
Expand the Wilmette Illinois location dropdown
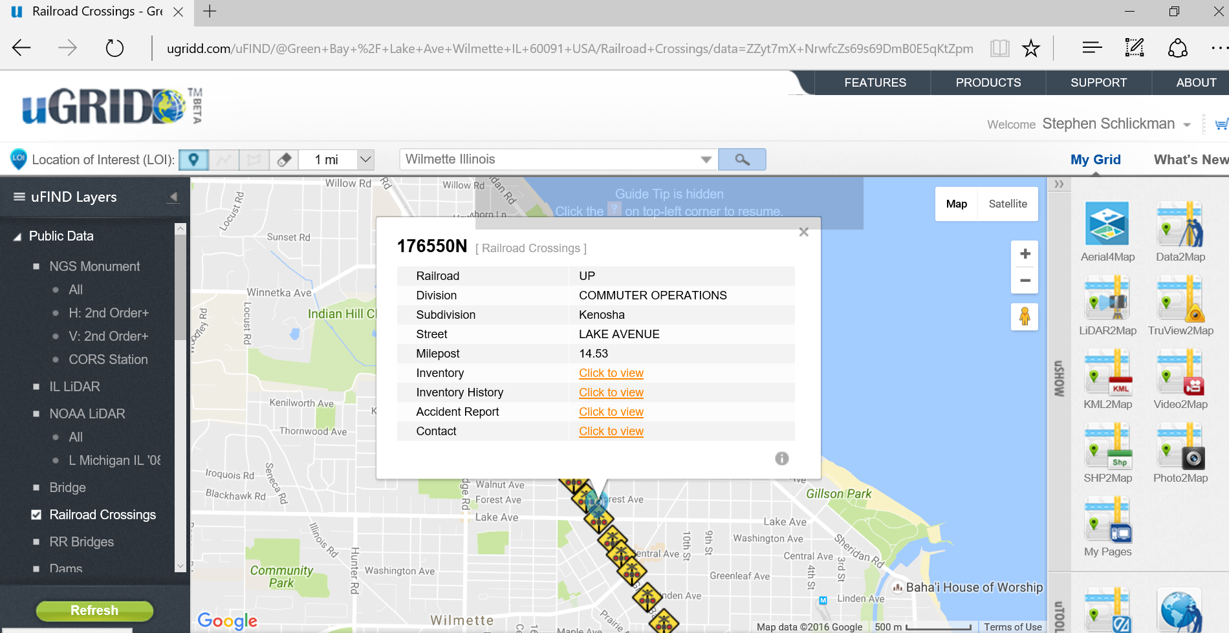tap(706, 160)
